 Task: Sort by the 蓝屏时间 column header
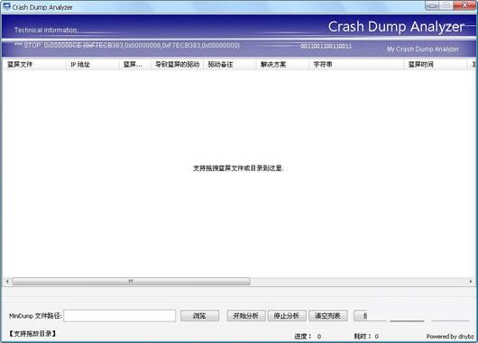coord(436,65)
